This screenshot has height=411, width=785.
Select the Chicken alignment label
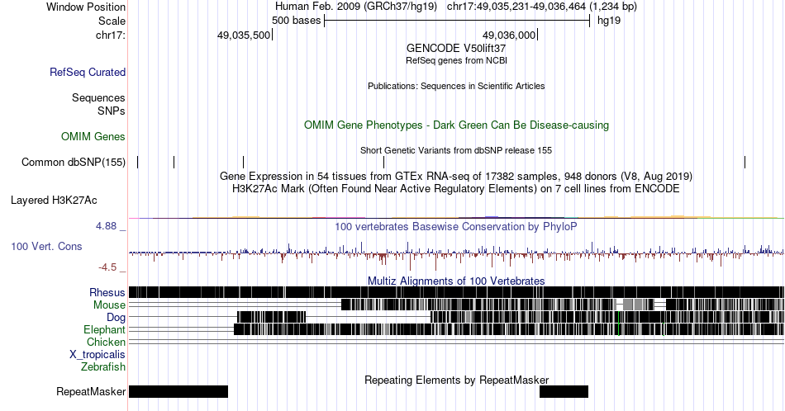click(106, 342)
